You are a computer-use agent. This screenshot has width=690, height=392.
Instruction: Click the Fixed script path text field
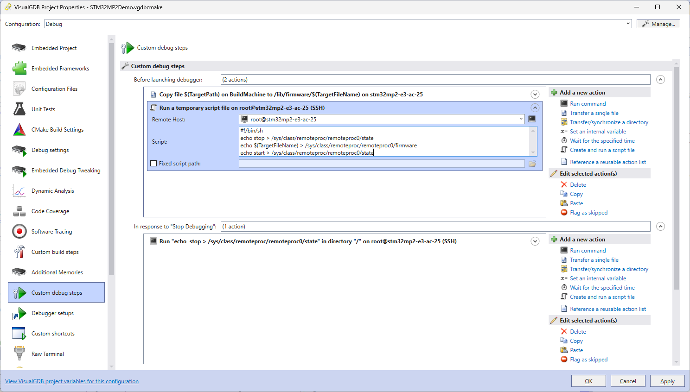pyautogui.click(x=382, y=164)
